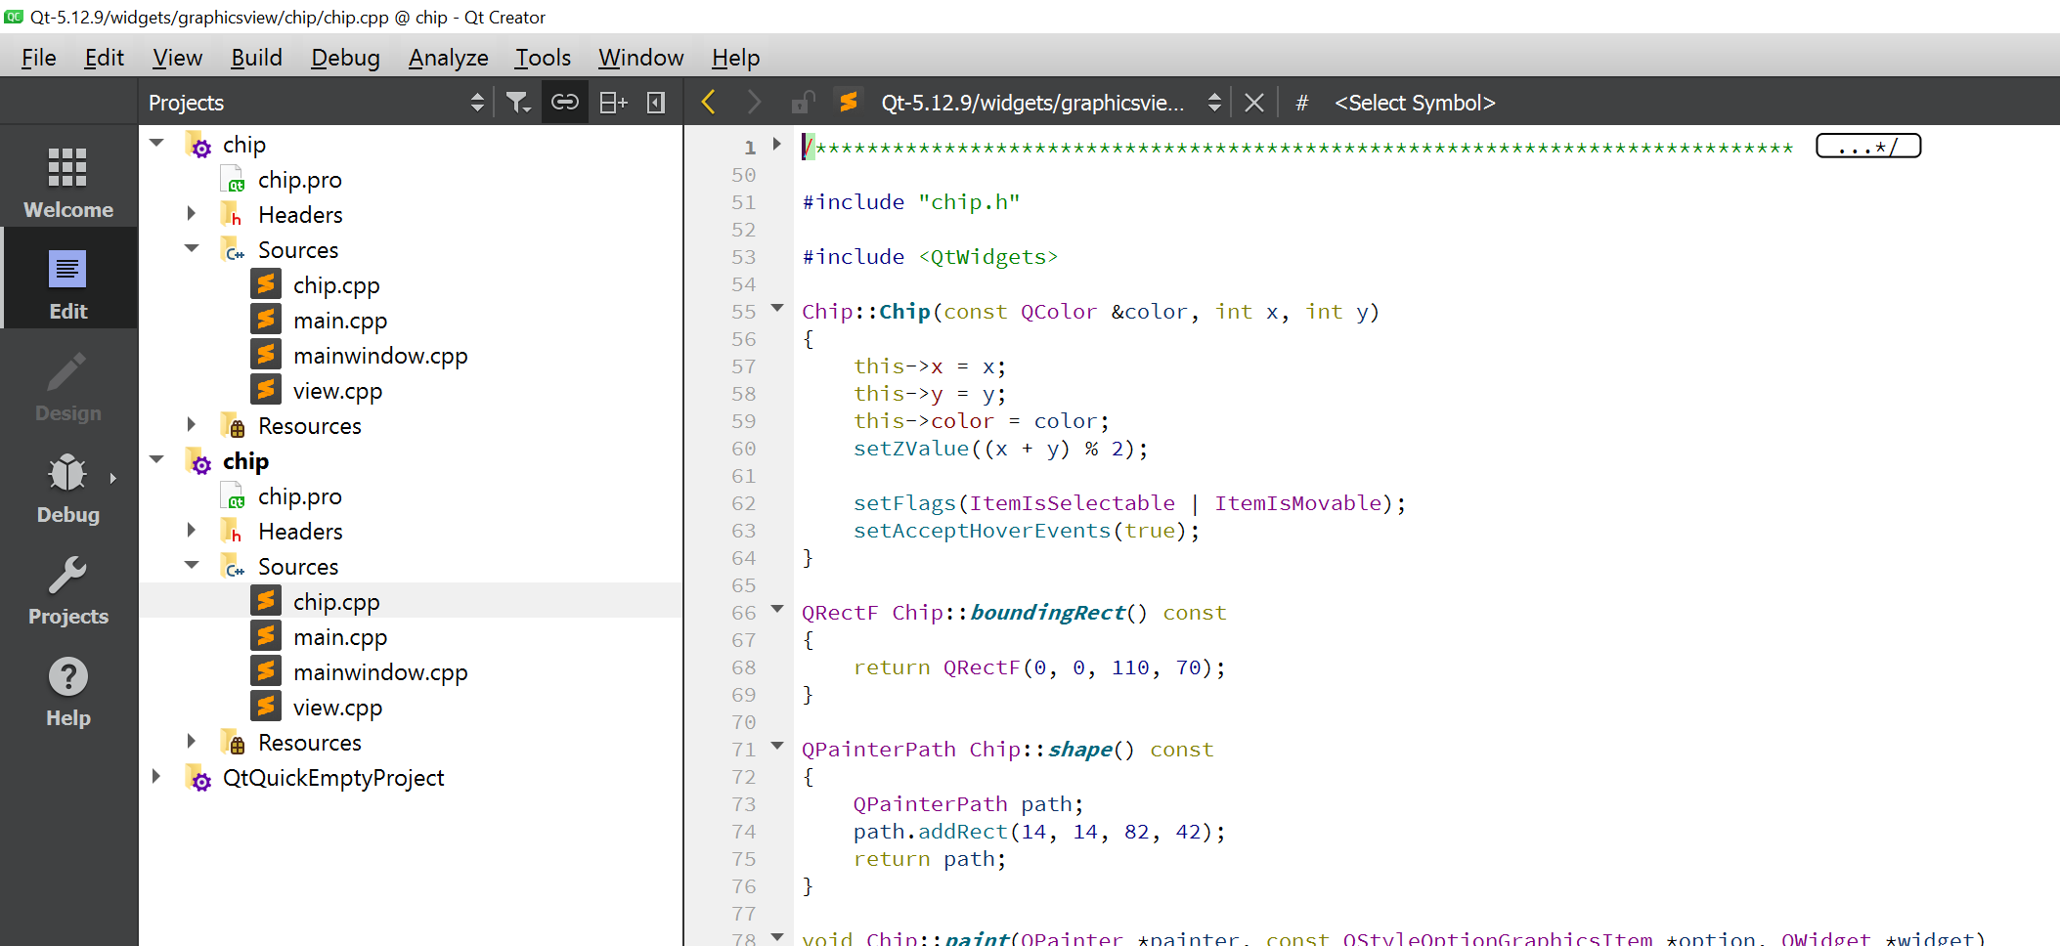The width and height of the screenshot is (2060, 946).
Task: Open the Build menu
Action: 256,58
